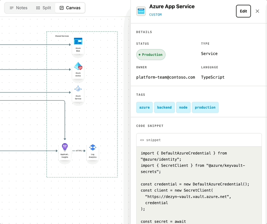This screenshot has width=267, height=224.
Task: Click the production tag
Action: 205,108
